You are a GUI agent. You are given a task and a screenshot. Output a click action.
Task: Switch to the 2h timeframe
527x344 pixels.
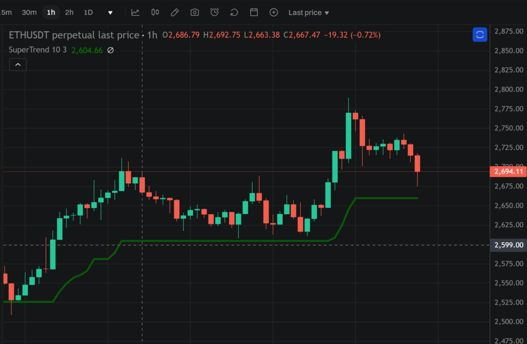pos(69,12)
